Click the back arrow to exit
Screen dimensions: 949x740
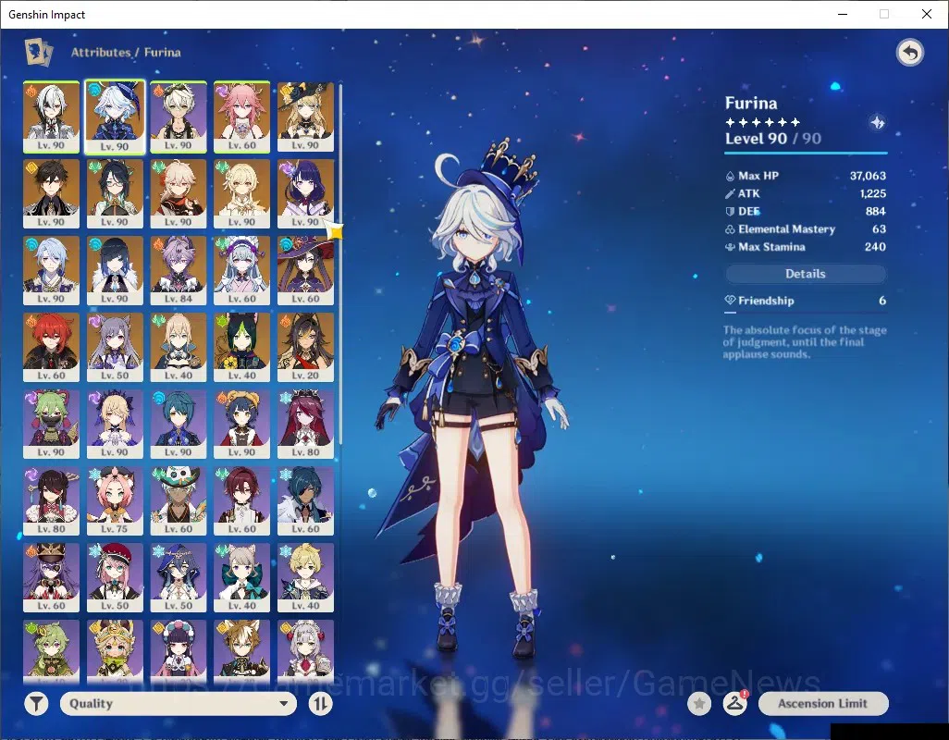coord(909,53)
